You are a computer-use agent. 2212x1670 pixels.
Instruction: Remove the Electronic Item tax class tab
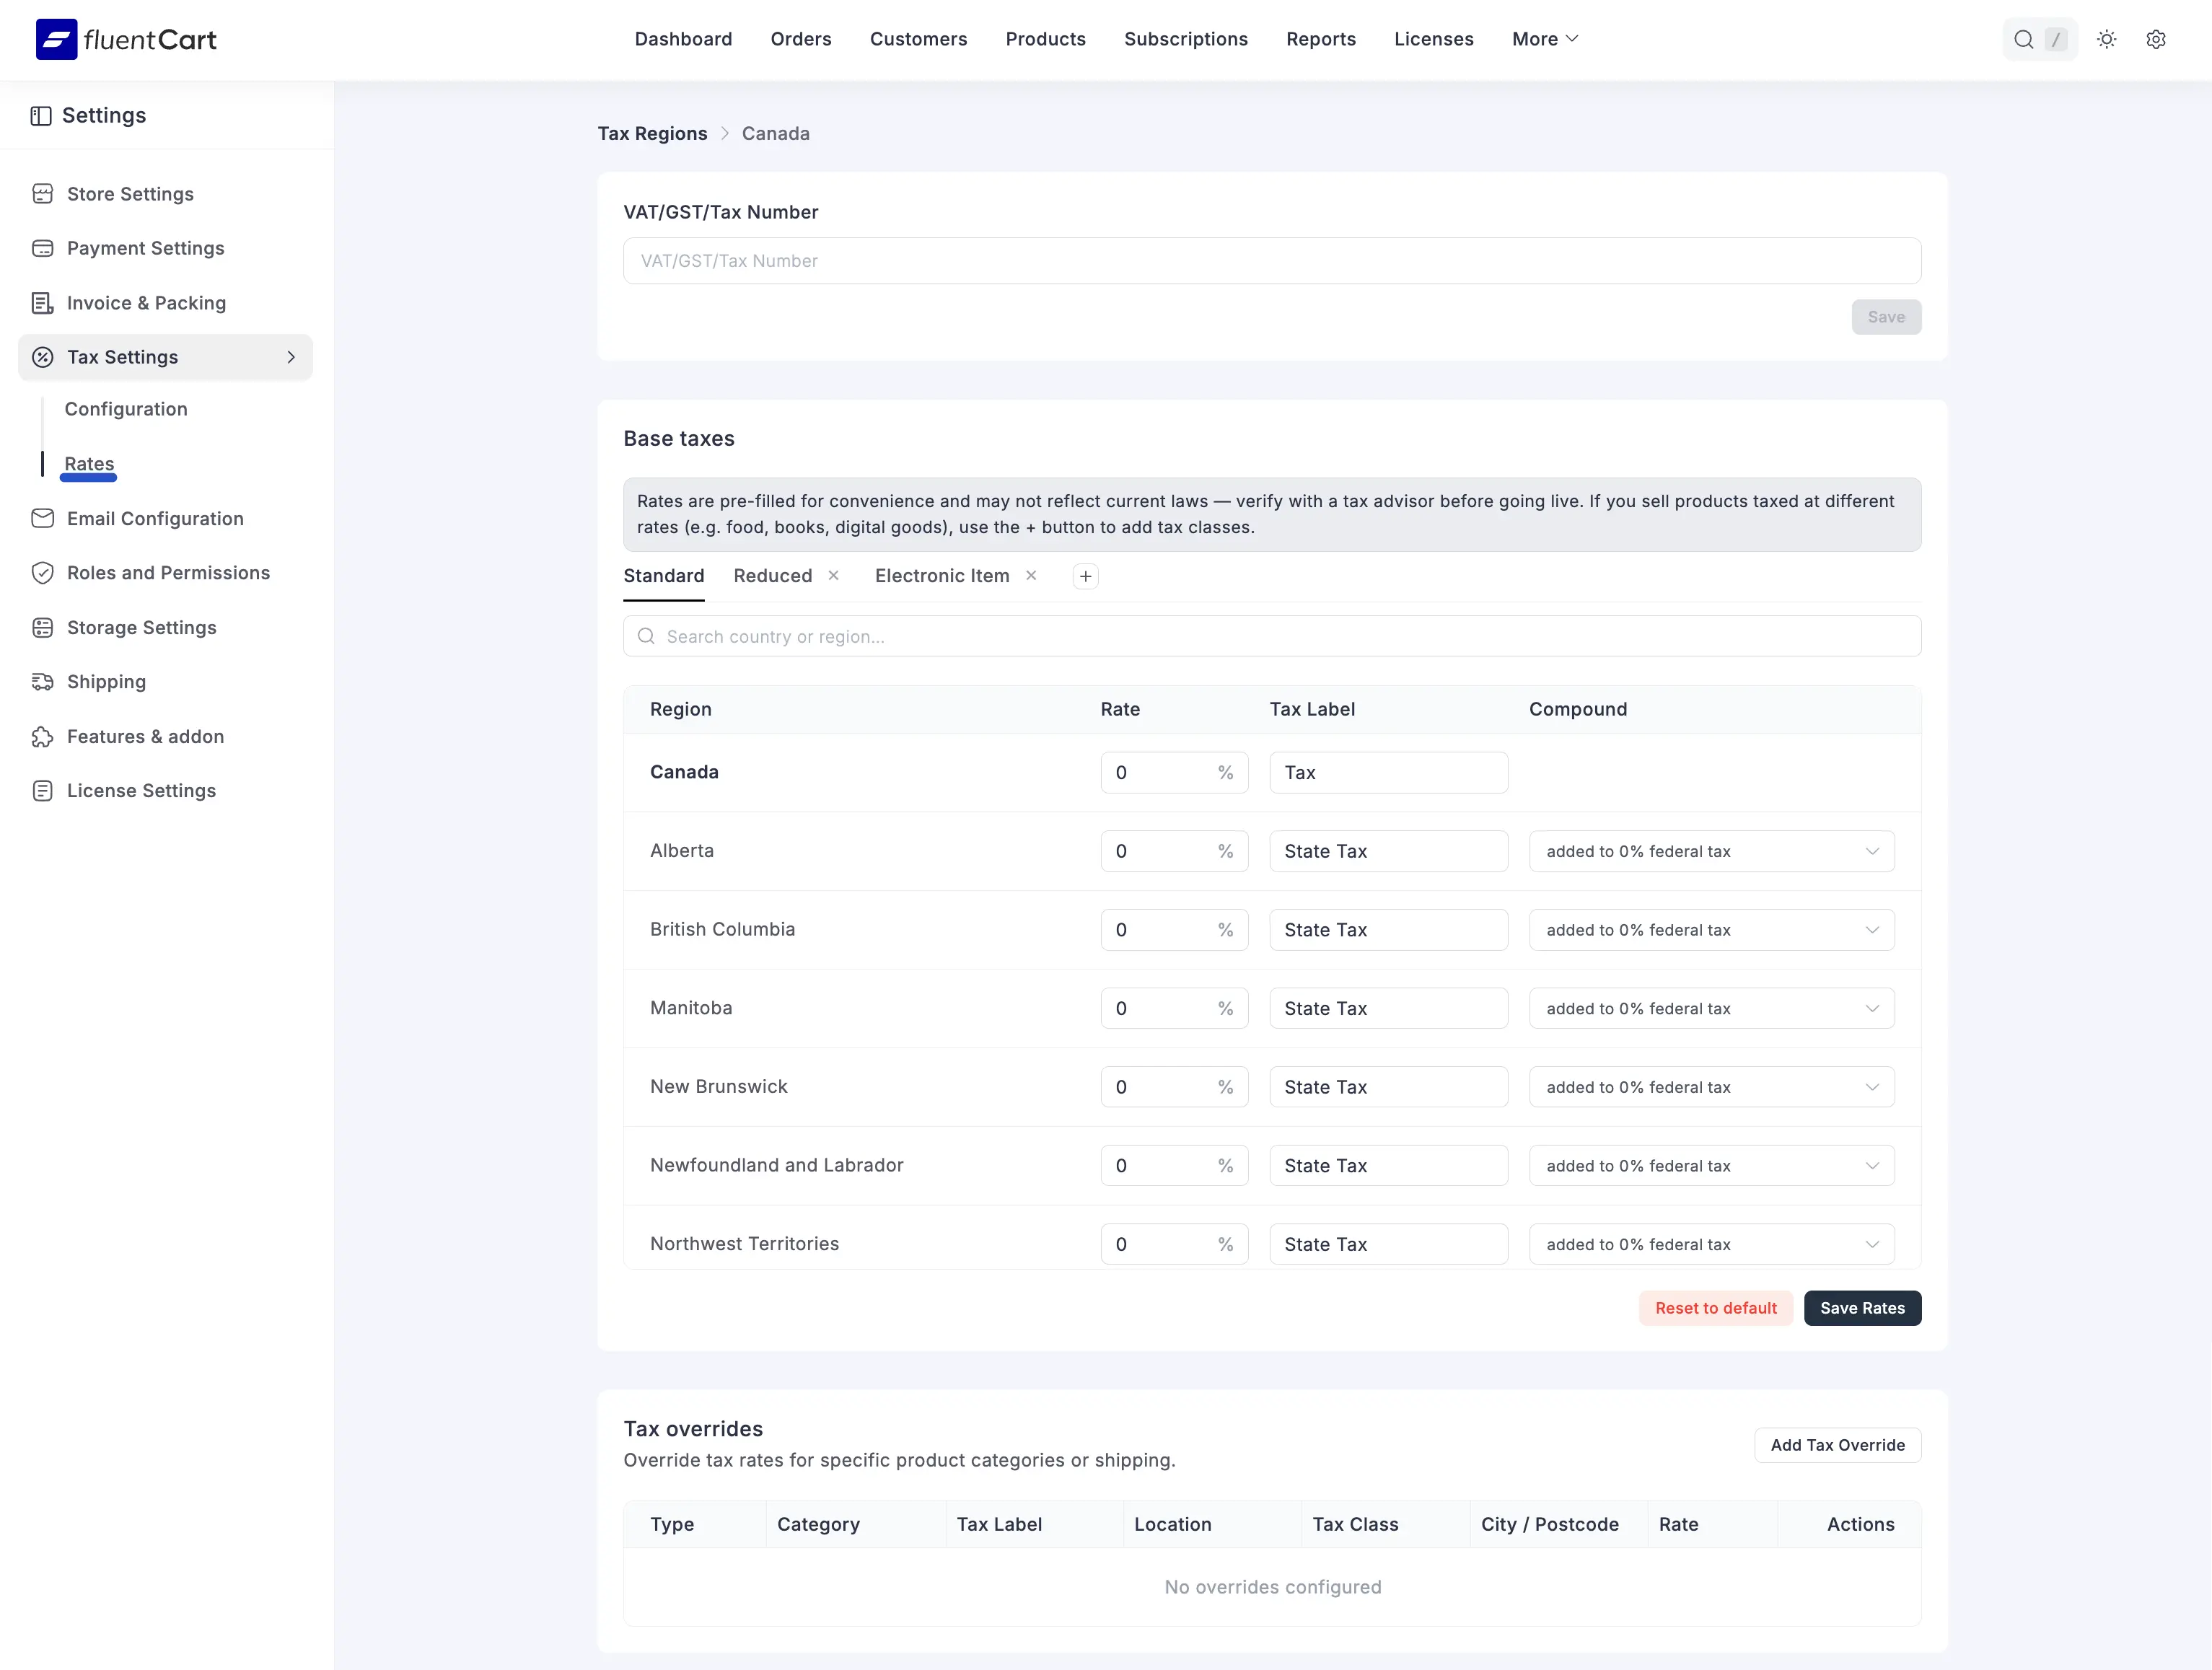(x=1031, y=575)
